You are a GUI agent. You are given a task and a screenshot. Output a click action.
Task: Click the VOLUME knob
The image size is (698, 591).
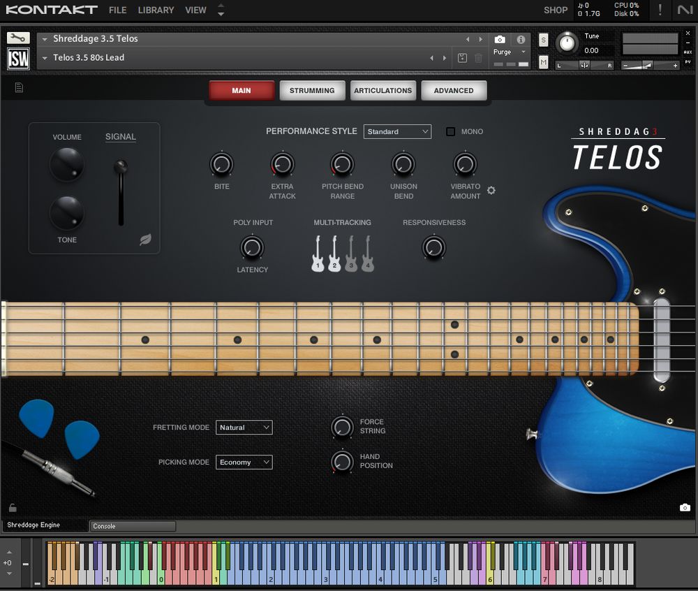point(67,164)
